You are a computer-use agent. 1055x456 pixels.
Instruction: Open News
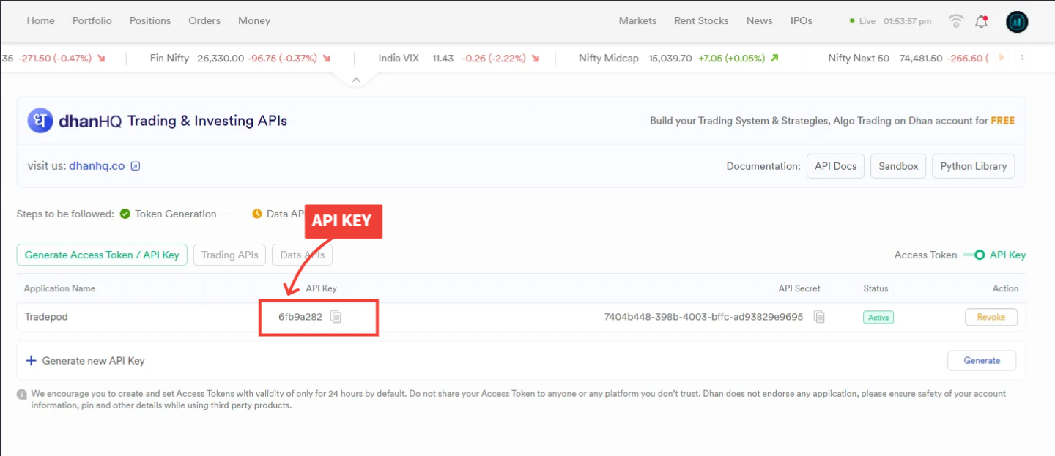[x=760, y=21]
